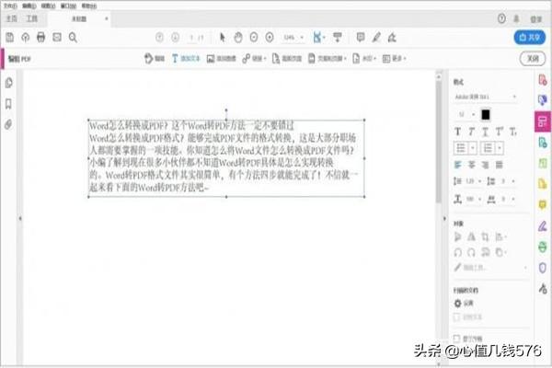Open the font size dropdown

point(465,114)
